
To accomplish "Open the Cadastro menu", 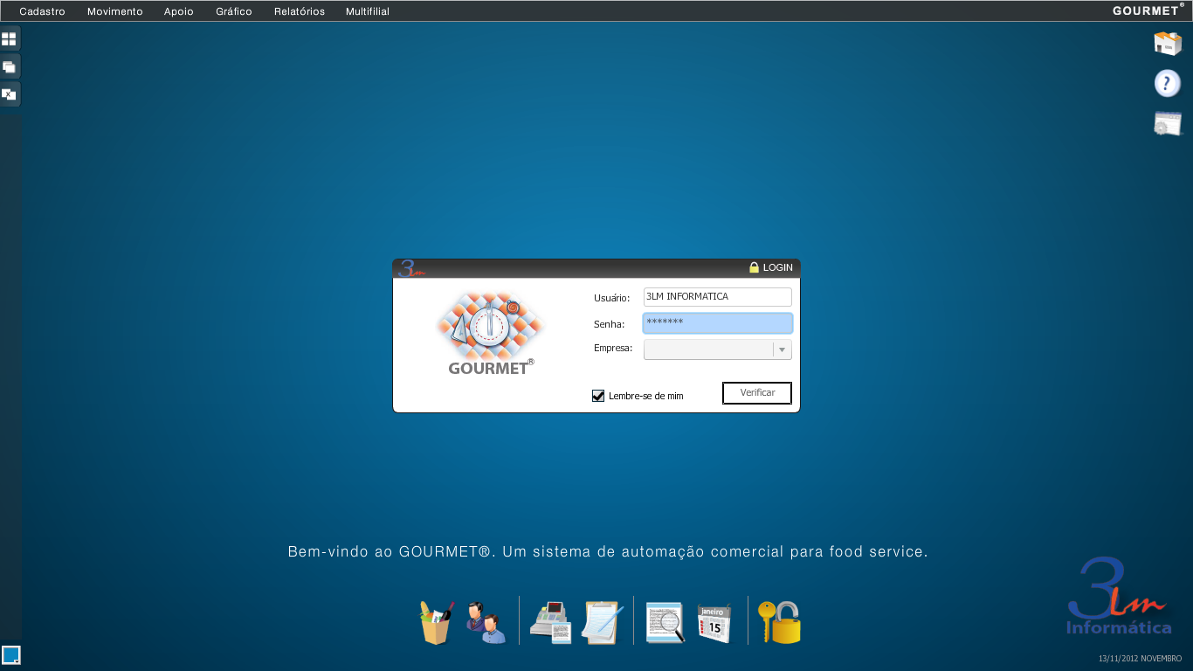I will [42, 11].
